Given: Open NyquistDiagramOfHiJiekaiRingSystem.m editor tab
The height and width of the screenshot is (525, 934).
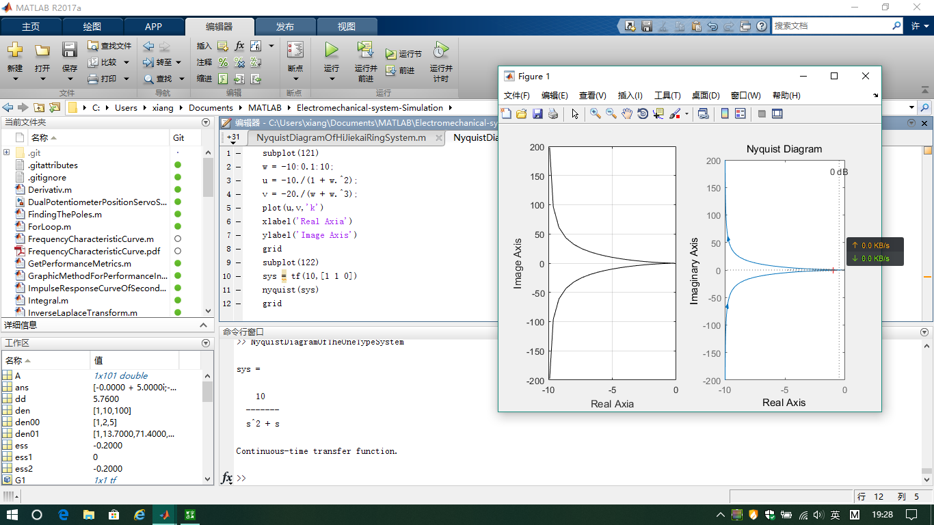Looking at the screenshot, I should 341,138.
